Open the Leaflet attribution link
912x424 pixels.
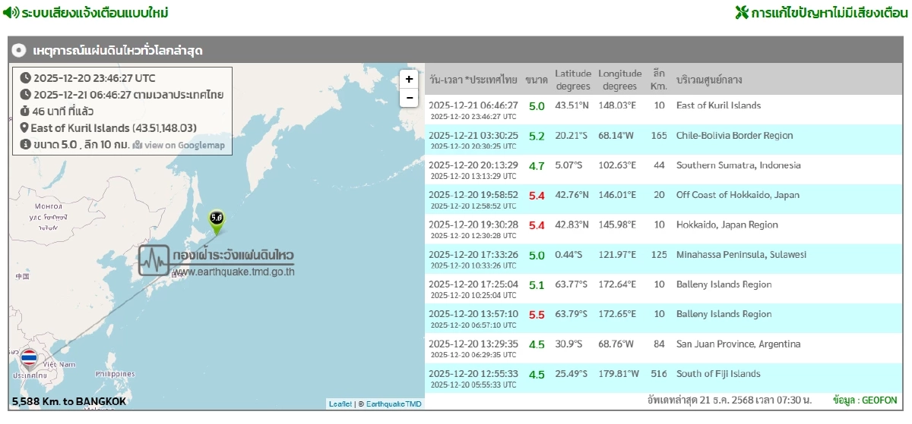[x=340, y=404]
